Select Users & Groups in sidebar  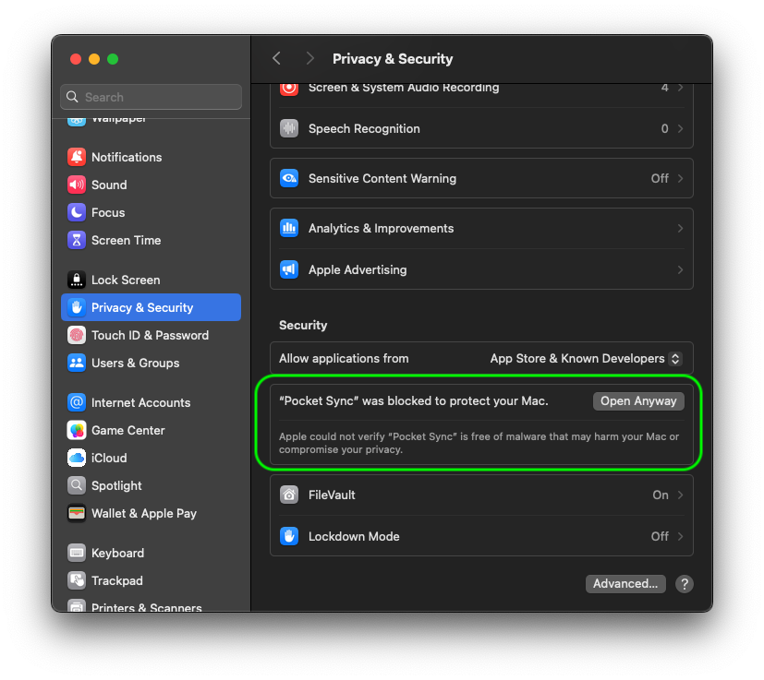(152, 364)
